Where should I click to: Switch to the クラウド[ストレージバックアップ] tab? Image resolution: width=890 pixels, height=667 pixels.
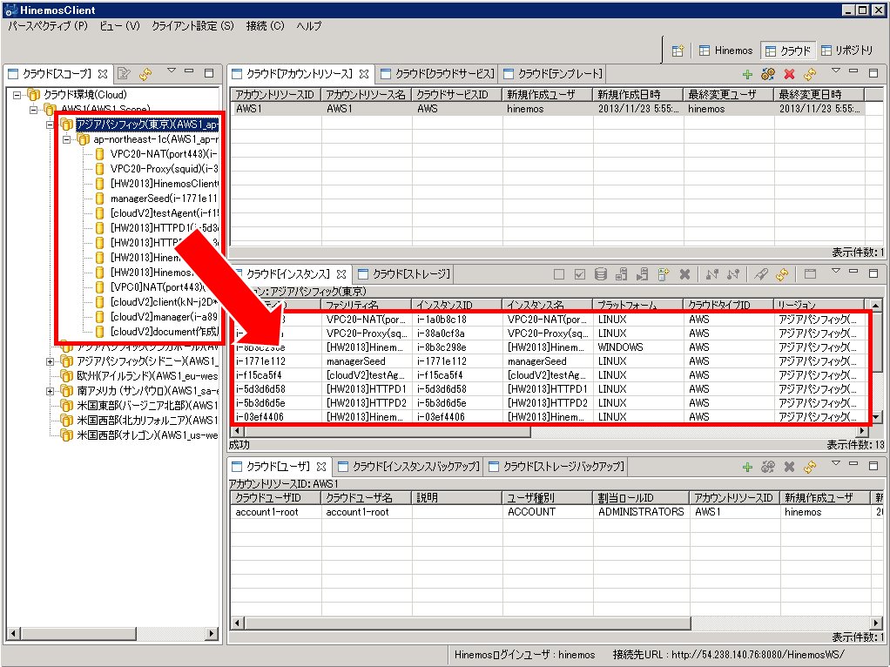(x=556, y=467)
